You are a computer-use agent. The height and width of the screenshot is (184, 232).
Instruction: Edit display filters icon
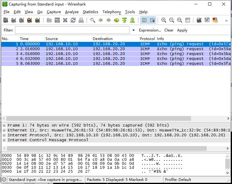pyautogui.click(x=207, y=20)
